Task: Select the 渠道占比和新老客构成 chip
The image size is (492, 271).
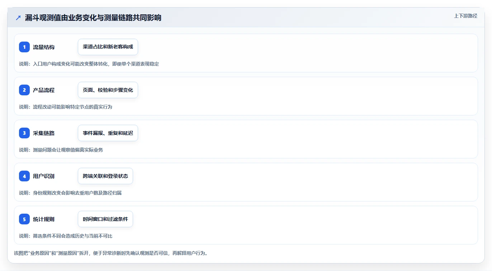Action: 108,47
